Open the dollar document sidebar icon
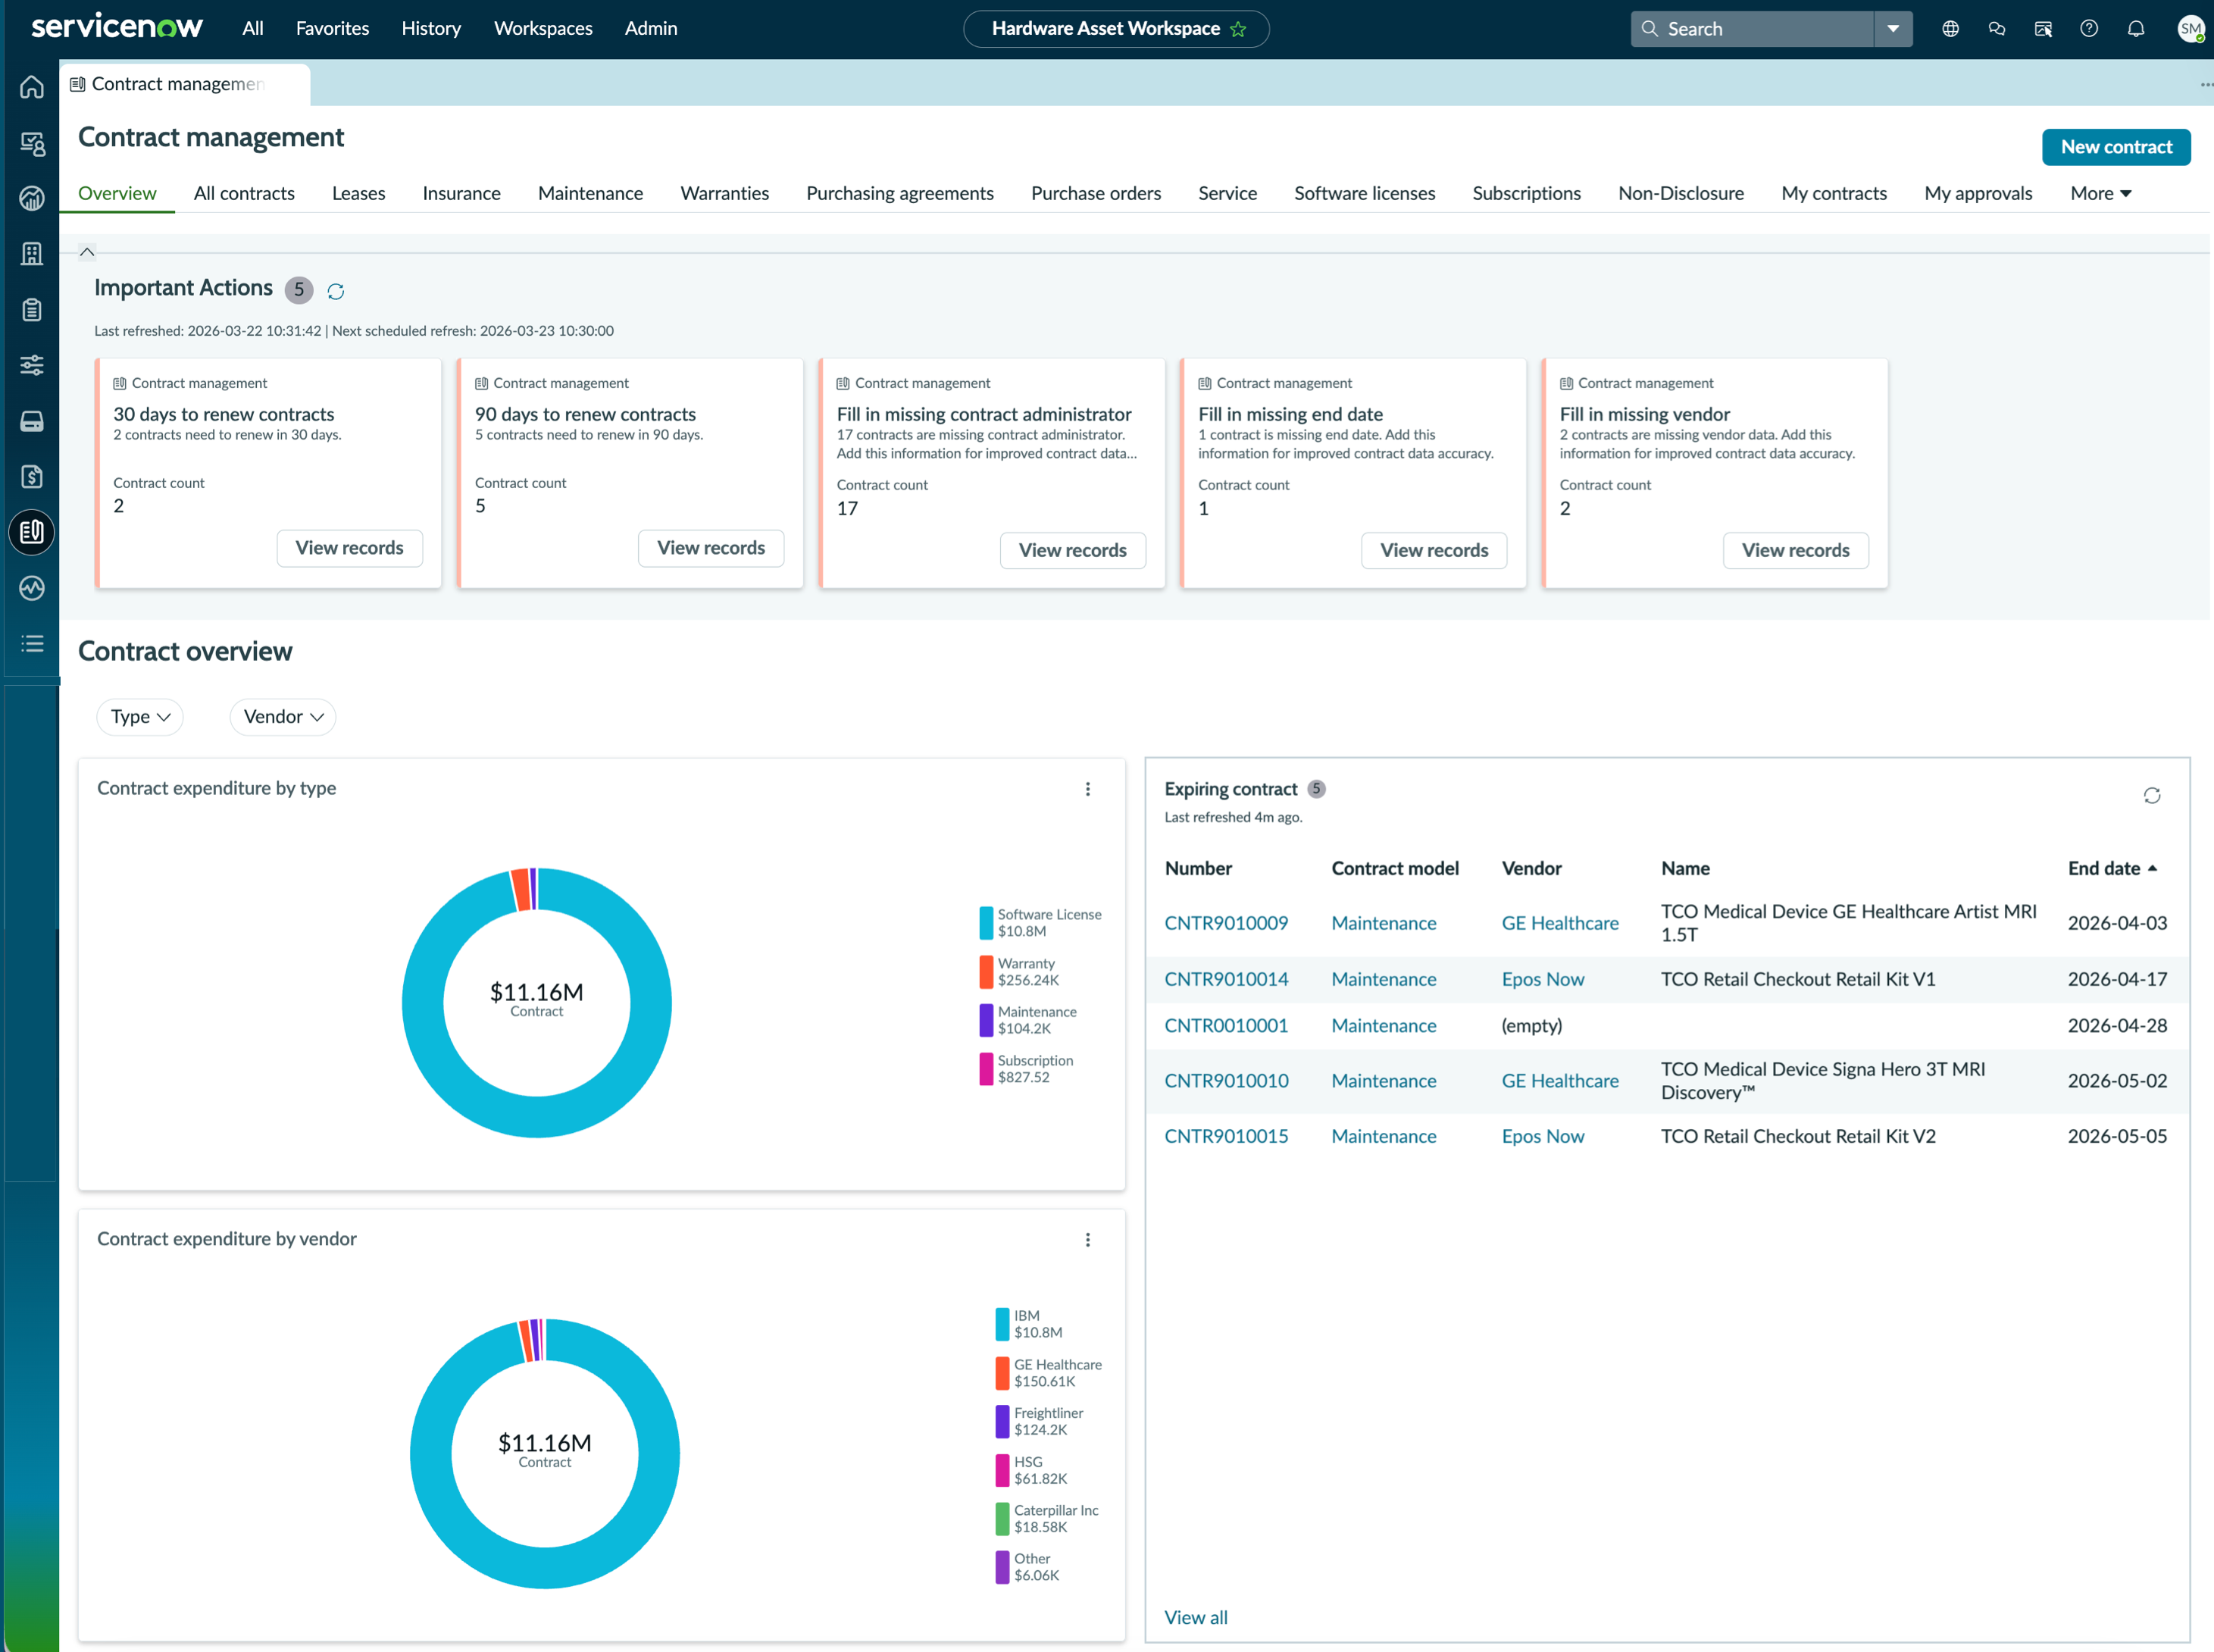The width and height of the screenshot is (2214, 1652). [32, 476]
